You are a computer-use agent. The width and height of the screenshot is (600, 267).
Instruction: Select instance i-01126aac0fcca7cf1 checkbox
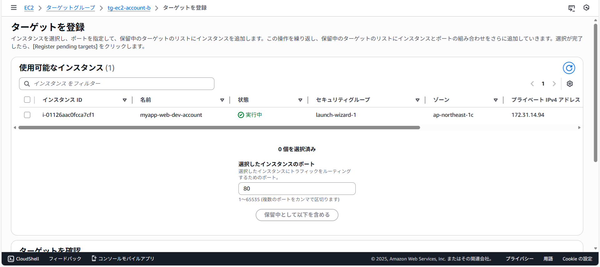[27, 115]
